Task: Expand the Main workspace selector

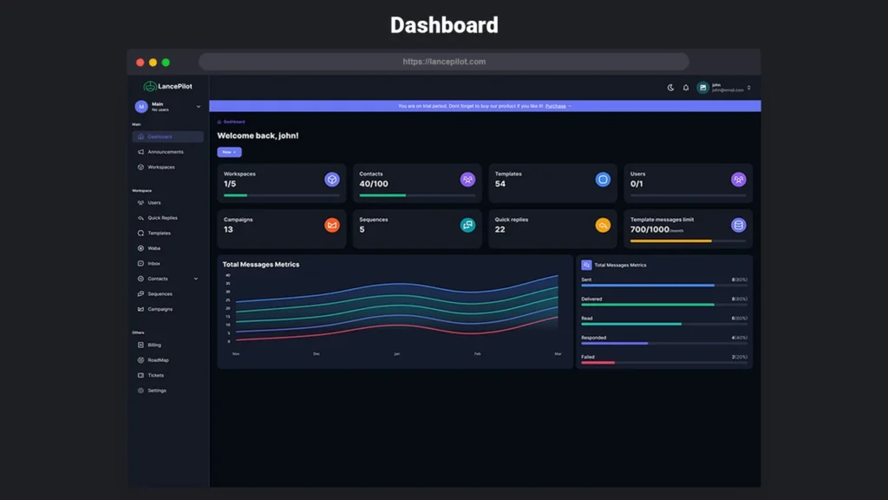Action: click(x=167, y=106)
